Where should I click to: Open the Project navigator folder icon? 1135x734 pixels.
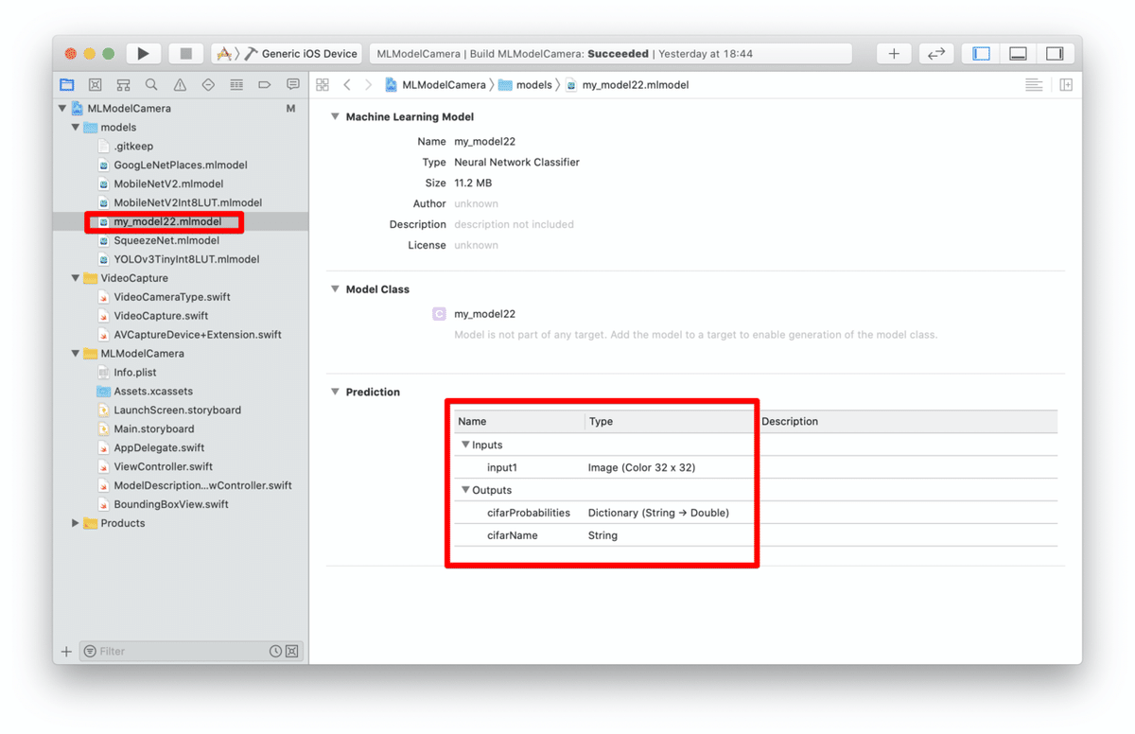[67, 84]
